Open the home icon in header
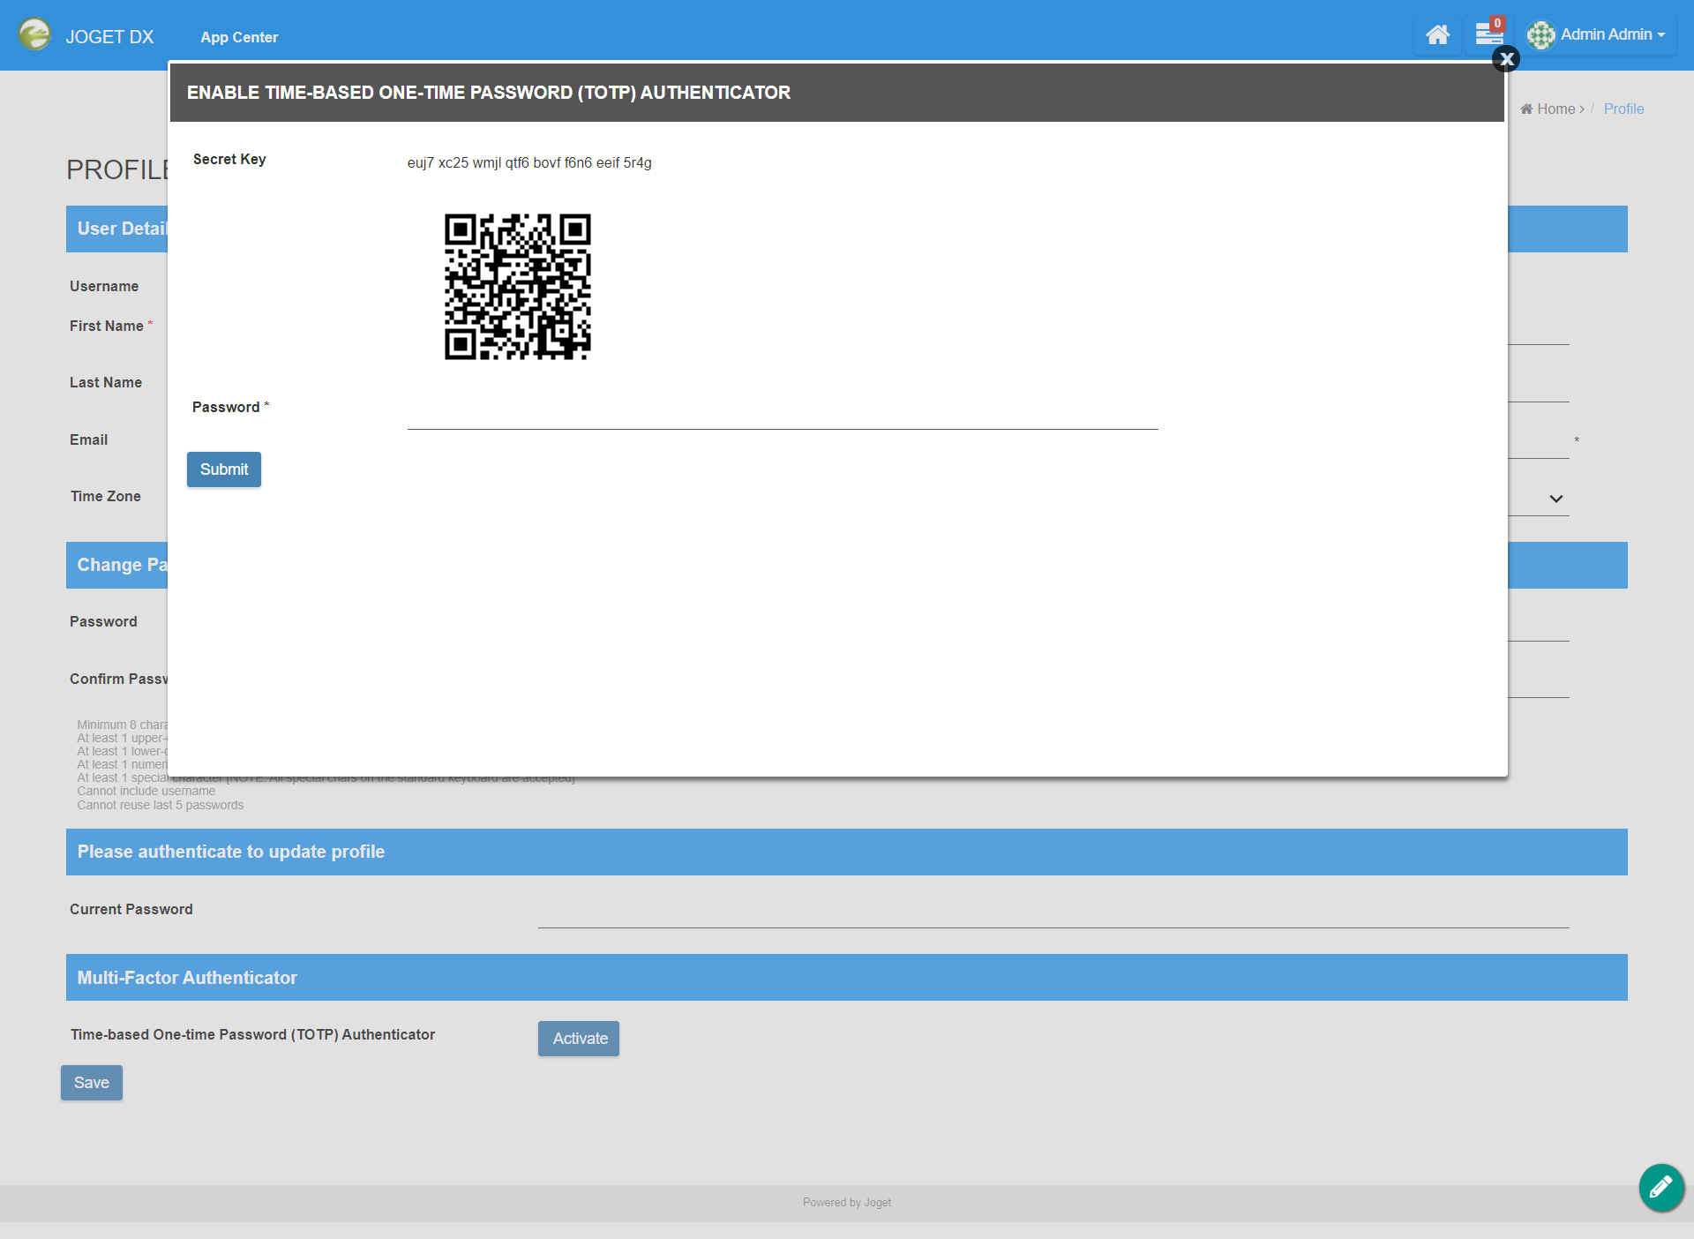The height and width of the screenshot is (1239, 1694). tap(1437, 35)
